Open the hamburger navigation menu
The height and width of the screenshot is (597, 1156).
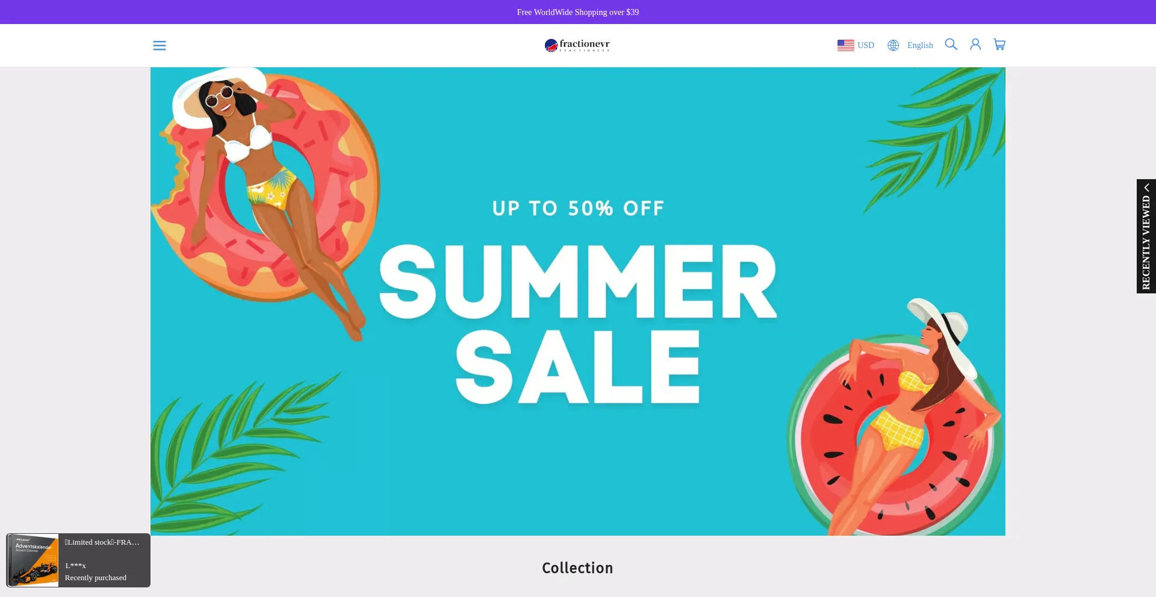click(159, 46)
